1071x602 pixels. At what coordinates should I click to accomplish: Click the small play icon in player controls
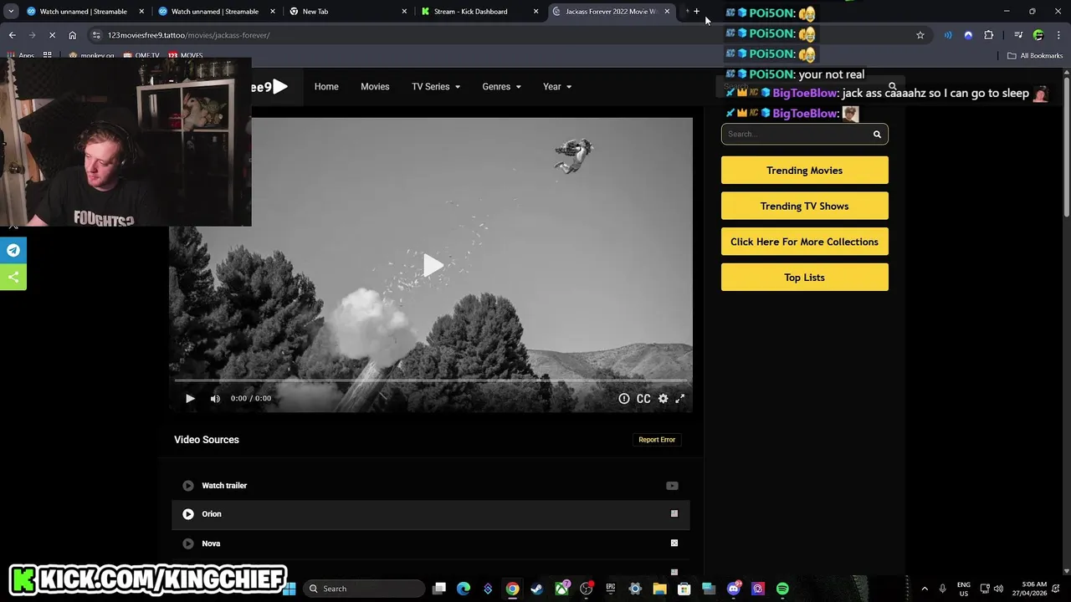[x=190, y=399]
